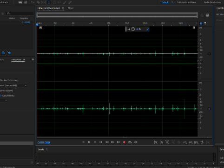Click the blue playhead marker
Screen dimensions: 224x168
(x=37, y=24)
